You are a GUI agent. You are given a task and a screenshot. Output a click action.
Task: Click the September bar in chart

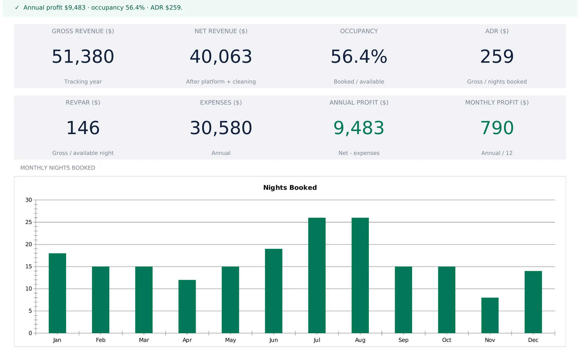click(403, 300)
